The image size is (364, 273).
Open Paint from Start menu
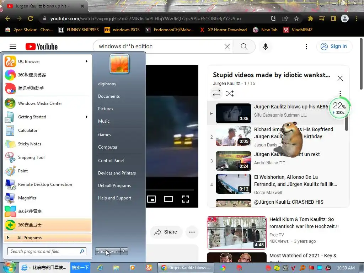pyautogui.click(x=48, y=171)
